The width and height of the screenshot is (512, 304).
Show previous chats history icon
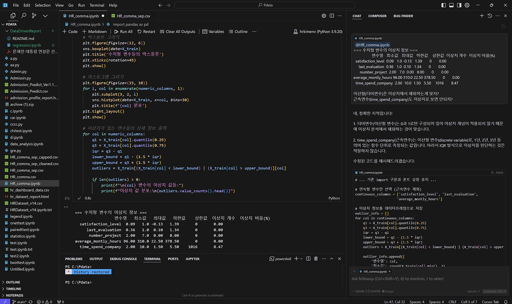pos(490,16)
